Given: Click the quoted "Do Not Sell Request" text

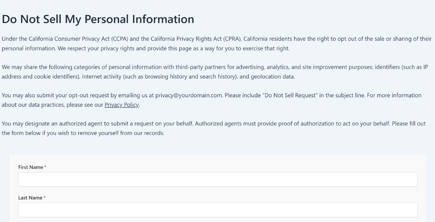Looking at the screenshot, I should tap(291, 95).
